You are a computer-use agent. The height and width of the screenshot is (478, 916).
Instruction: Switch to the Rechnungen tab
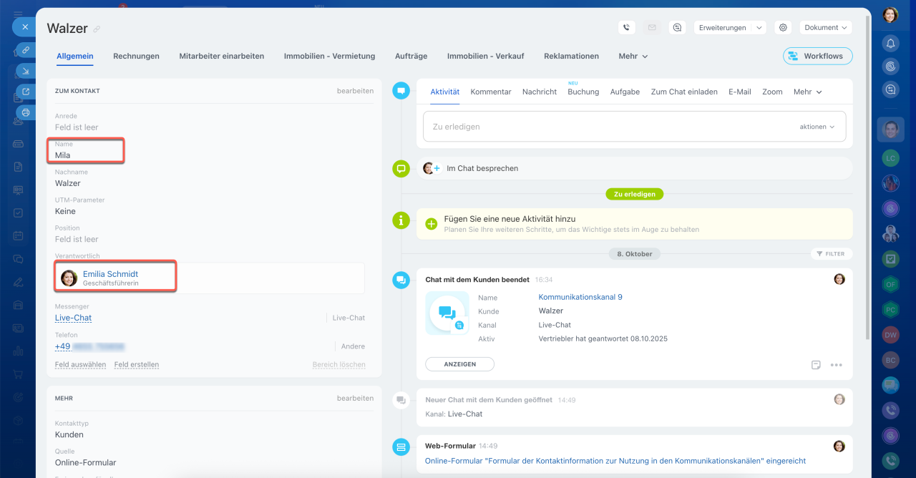coord(136,56)
